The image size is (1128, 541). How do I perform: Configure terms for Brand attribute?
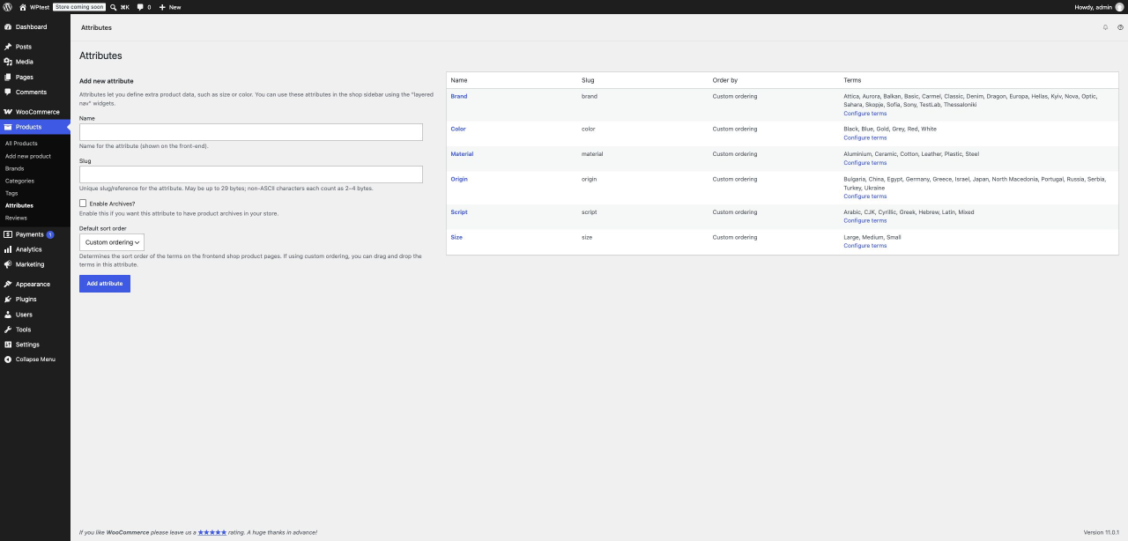pos(865,113)
